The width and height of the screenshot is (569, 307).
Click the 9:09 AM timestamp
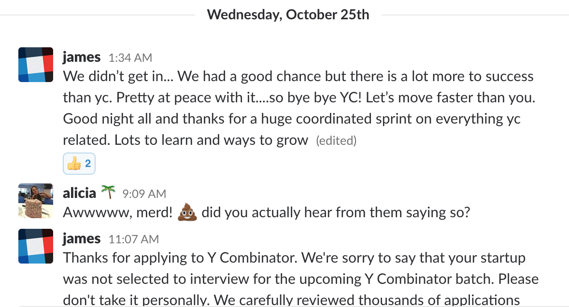(144, 194)
